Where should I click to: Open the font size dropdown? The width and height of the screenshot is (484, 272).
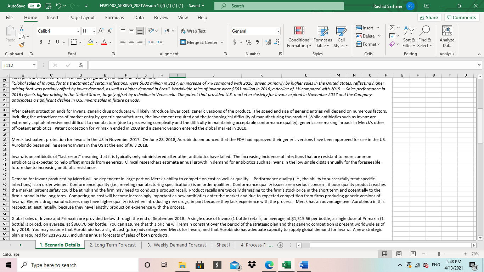(x=94, y=31)
